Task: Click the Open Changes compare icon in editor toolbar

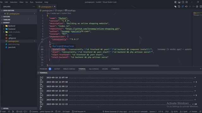Action: 175,7
